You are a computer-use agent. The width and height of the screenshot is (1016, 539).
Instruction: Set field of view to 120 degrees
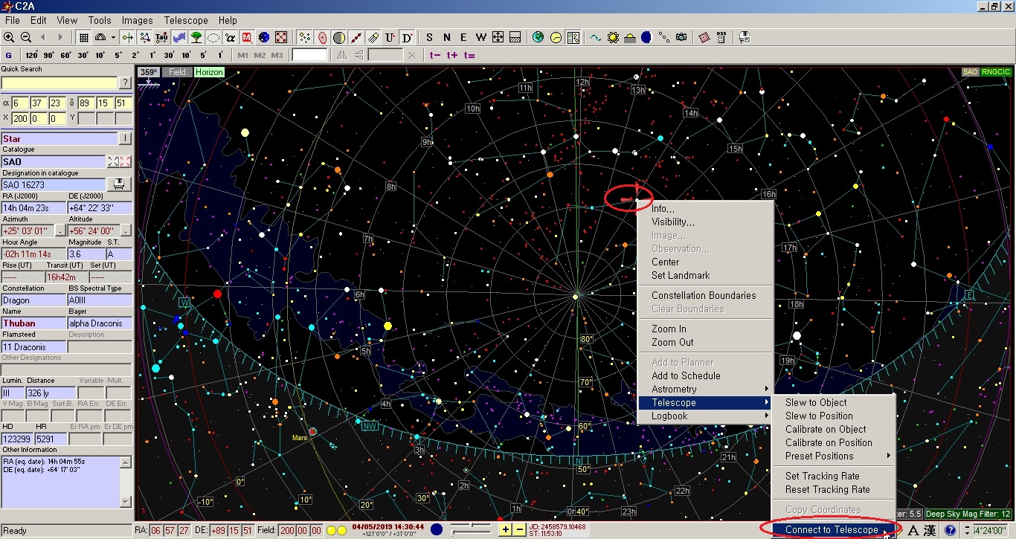(31, 55)
